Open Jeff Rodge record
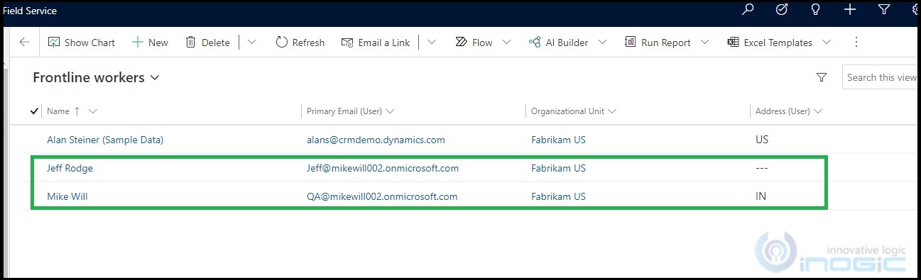The height and width of the screenshot is (280, 921). pos(70,168)
